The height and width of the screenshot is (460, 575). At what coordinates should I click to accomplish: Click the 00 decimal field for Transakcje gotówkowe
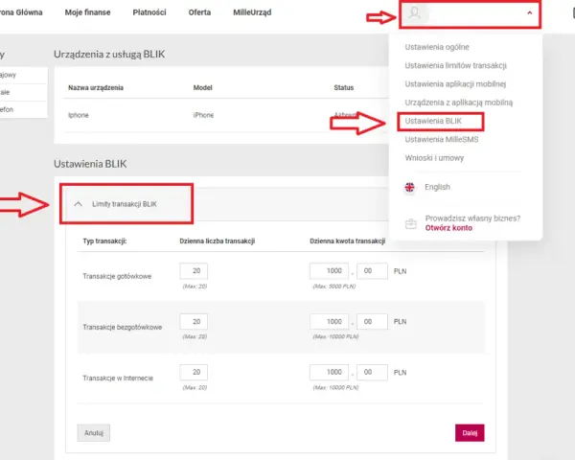(x=372, y=271)
